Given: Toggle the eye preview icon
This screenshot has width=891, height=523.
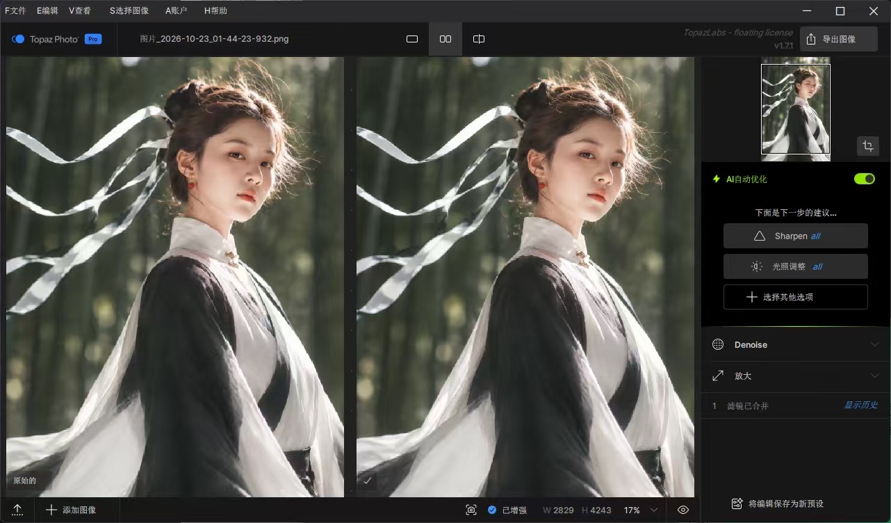Looking at the screenshot, I should pos(683,510).
